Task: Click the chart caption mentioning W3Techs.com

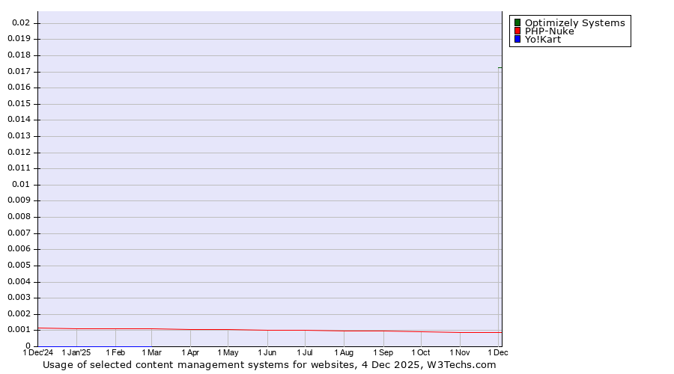Action: [x=270, y=365]
